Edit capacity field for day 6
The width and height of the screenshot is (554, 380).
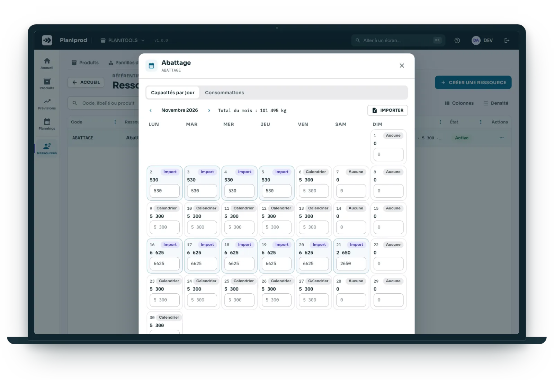[x=314, y=191]
